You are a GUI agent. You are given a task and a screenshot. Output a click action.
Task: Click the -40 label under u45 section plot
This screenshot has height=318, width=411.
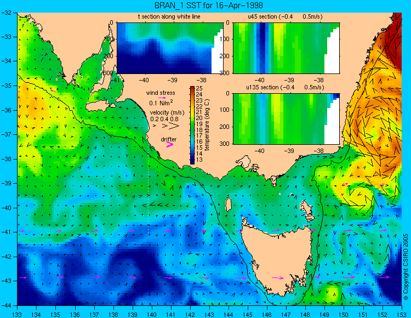[259, 80]
